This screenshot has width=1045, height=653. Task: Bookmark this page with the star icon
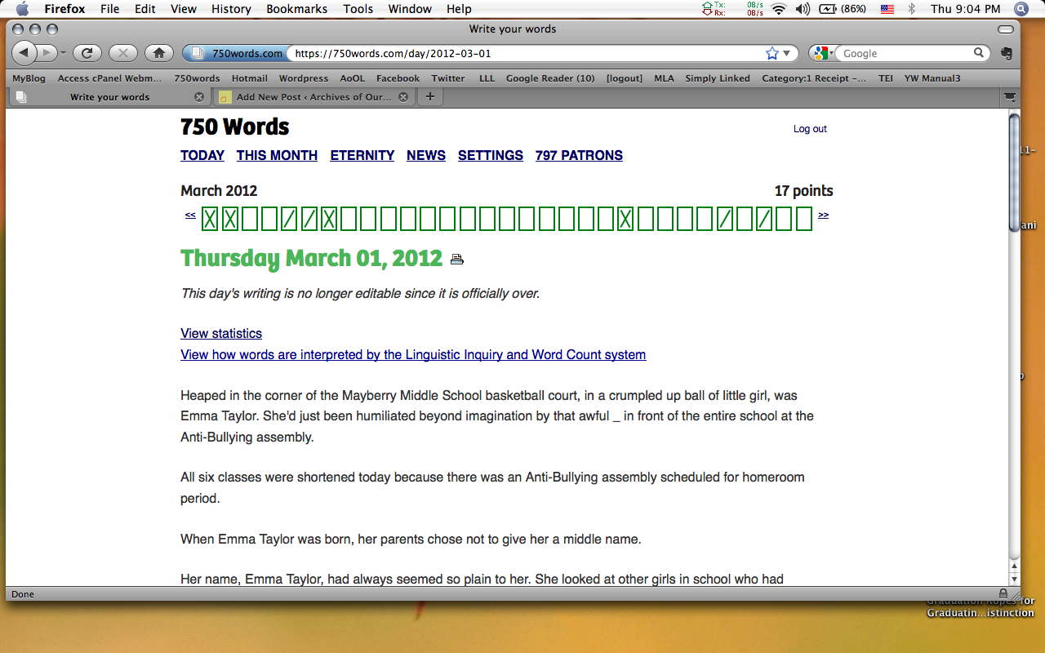[772, 53]
